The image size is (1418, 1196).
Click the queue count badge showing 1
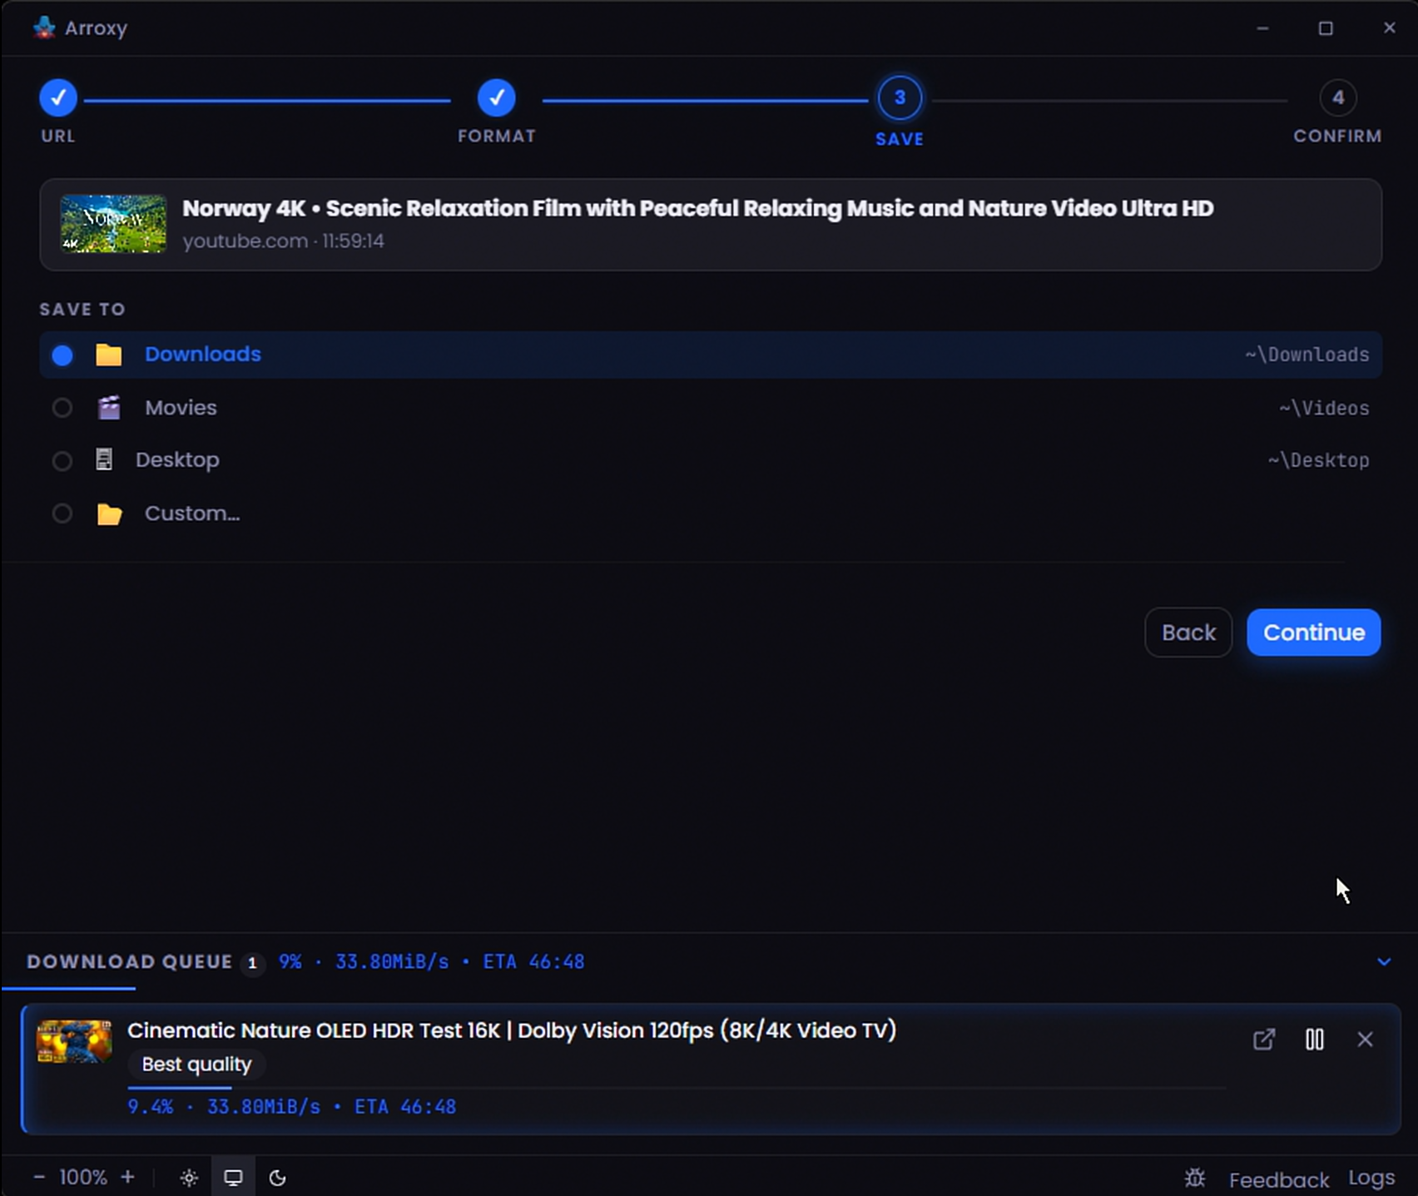coord(252,963)
